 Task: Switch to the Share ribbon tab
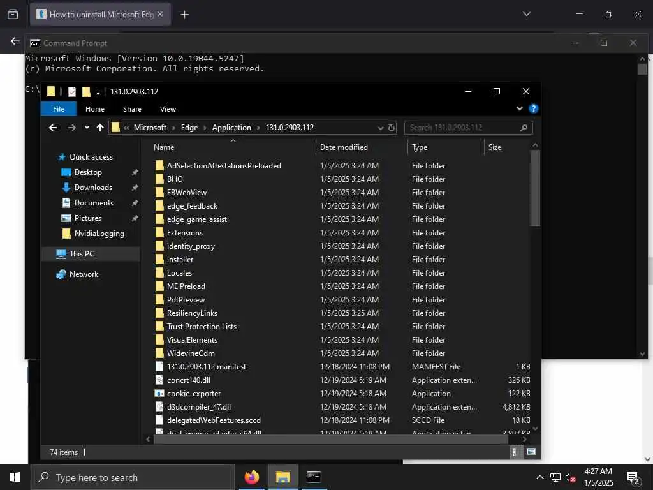[x=132, y=108]
